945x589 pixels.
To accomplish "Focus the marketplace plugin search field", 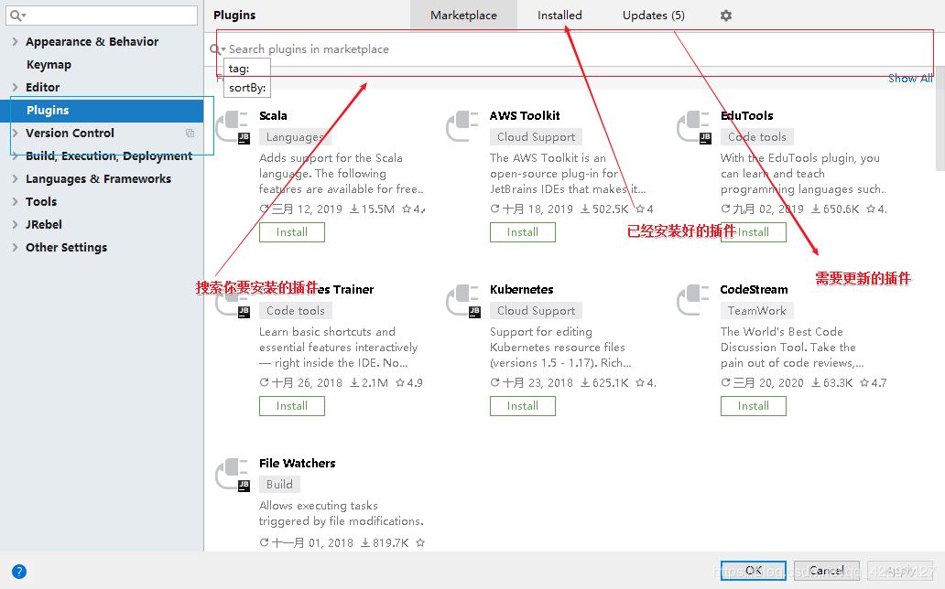I will (574, 49).
